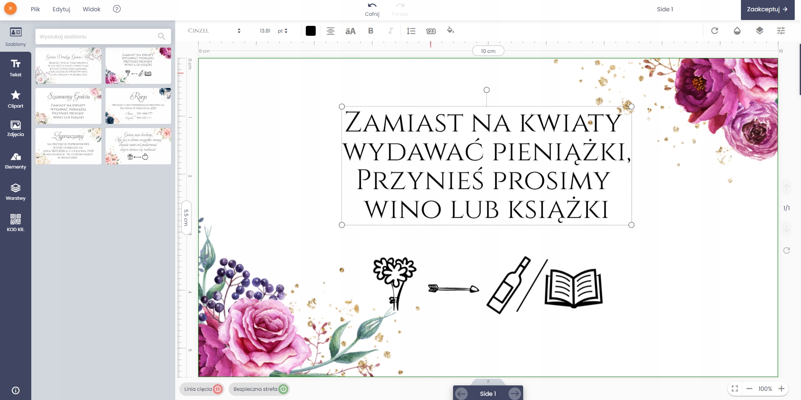Open the Zdjęcia photos panel
The width and height of the screenshot is (801, 400).
[15, 128]
